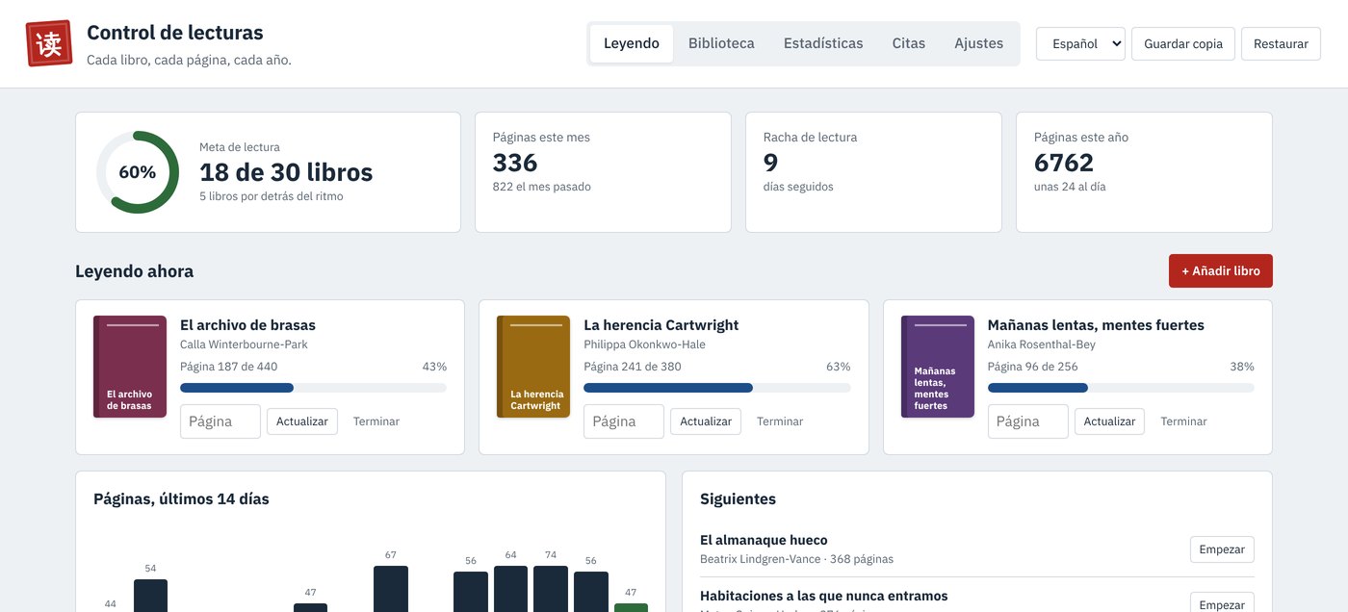Click the Guardar copia button
The image size is (1348, 612).
[1183, 43]
